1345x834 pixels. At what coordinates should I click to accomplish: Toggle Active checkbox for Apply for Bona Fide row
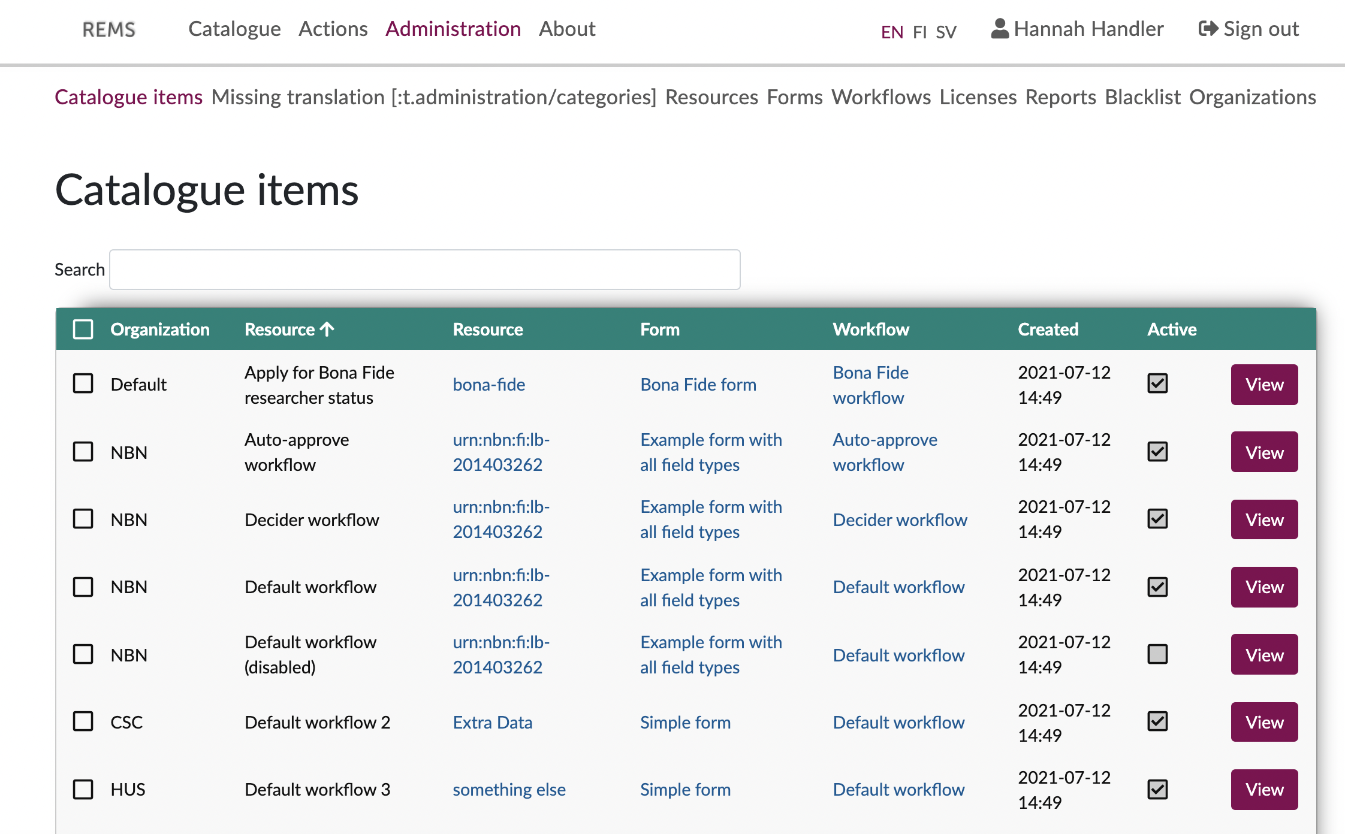[1157, 383]
